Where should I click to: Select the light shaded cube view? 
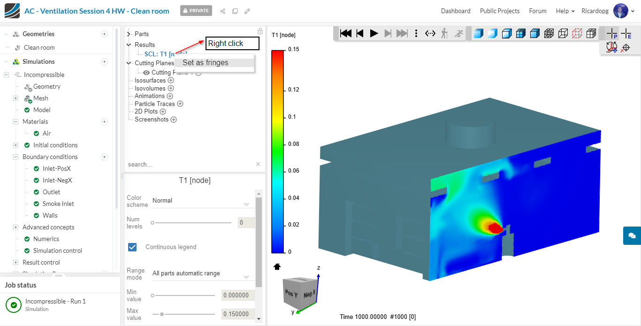click(x=492, y=33)
